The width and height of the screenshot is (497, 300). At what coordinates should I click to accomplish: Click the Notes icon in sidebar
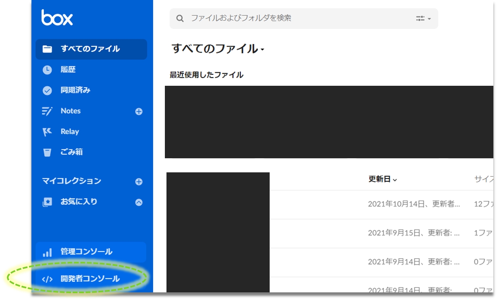[47, 111]
